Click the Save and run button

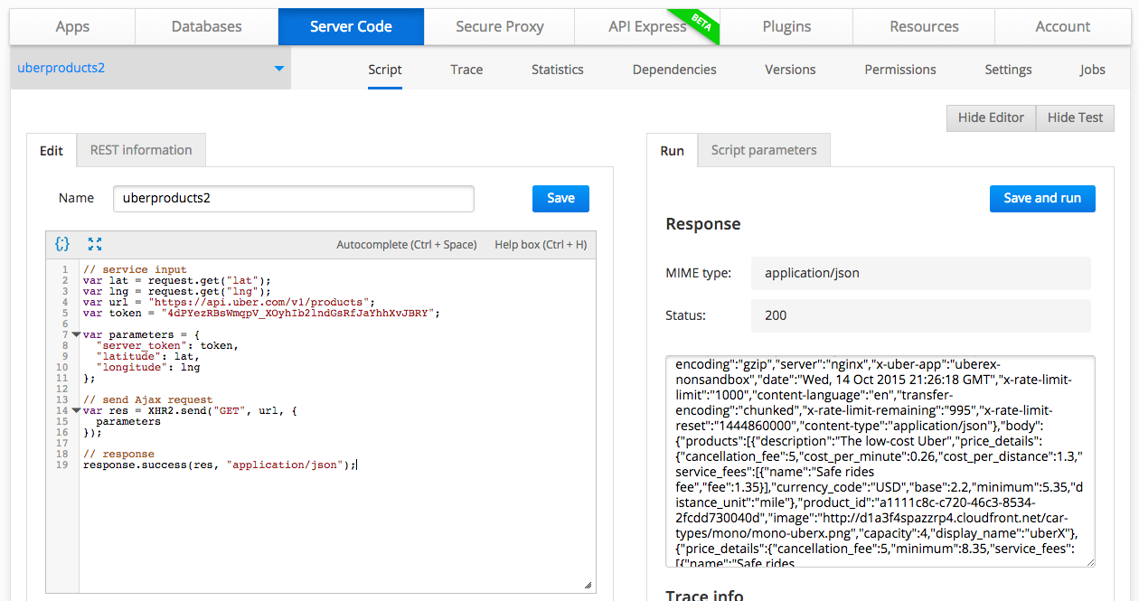click(1041, 198)
